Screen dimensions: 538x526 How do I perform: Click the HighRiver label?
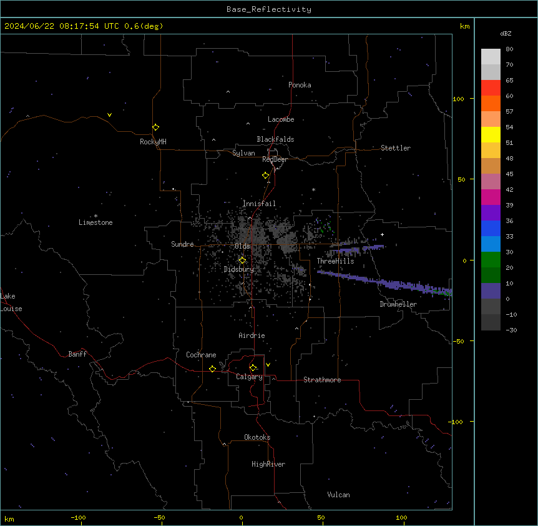click(x=268, y=464)
